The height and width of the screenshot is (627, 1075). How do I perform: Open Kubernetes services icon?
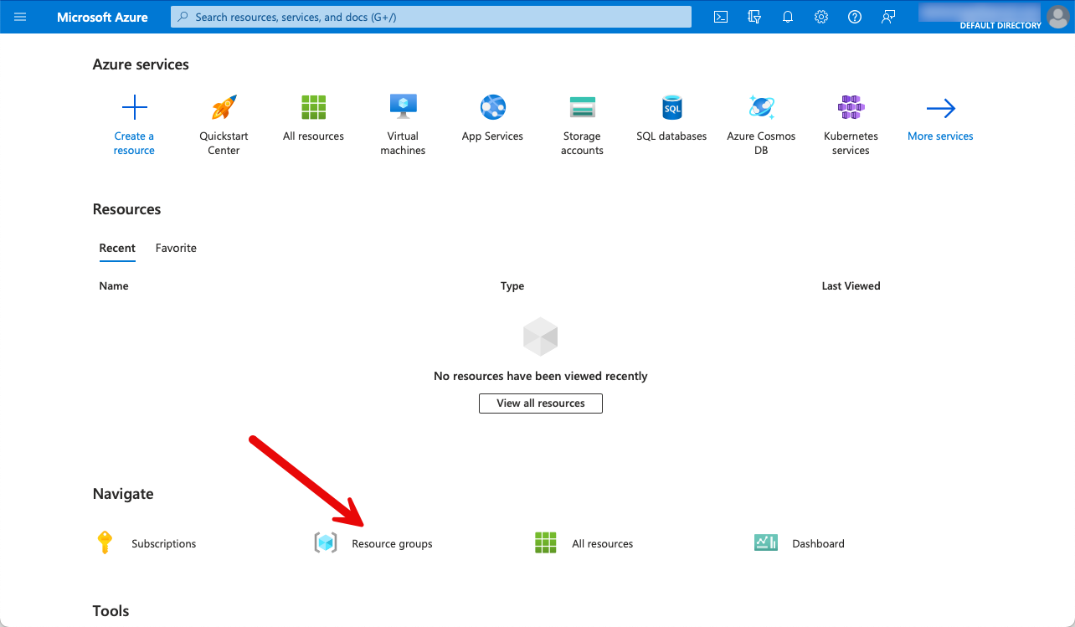(851, 108)
